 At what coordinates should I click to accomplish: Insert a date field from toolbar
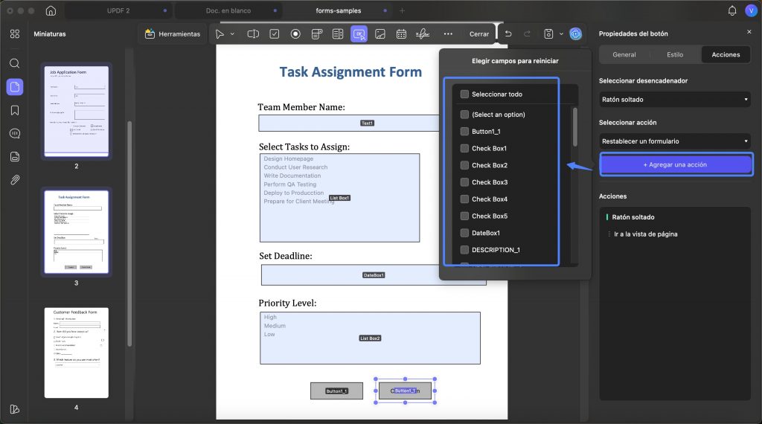[401, 34]
